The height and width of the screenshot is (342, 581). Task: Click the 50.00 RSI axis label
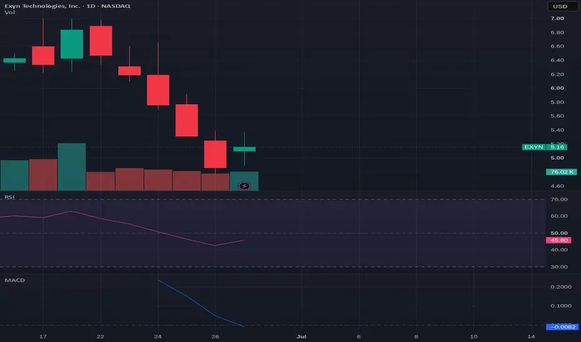559,233
